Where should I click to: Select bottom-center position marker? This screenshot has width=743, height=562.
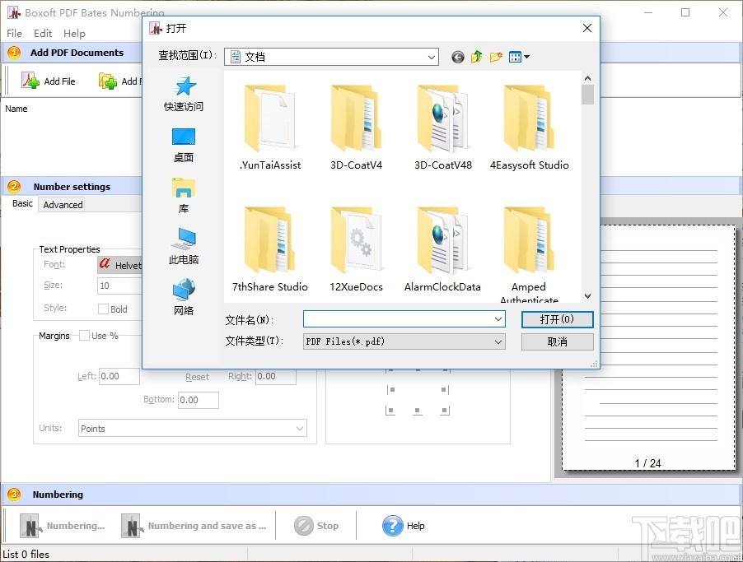coord(417,411)
